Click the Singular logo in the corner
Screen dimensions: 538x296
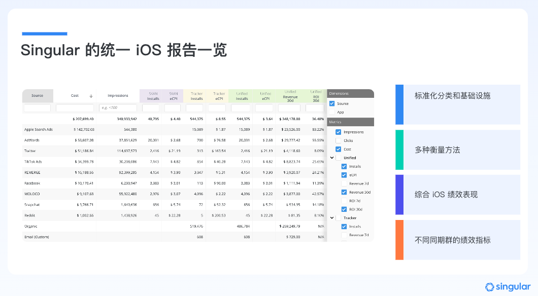coord(508,287)
